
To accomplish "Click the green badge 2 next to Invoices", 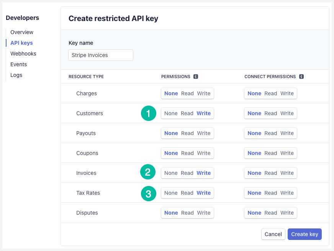I will point(148,172).
